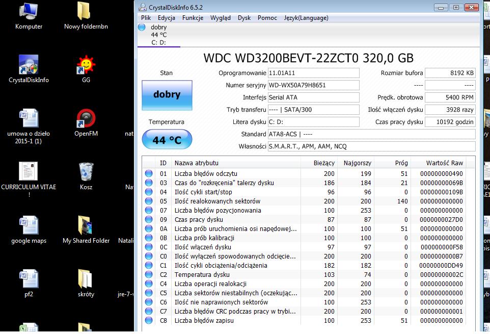
Task: Click the Rozmiar bufora value 8192 KB
Action: (450, 73)
